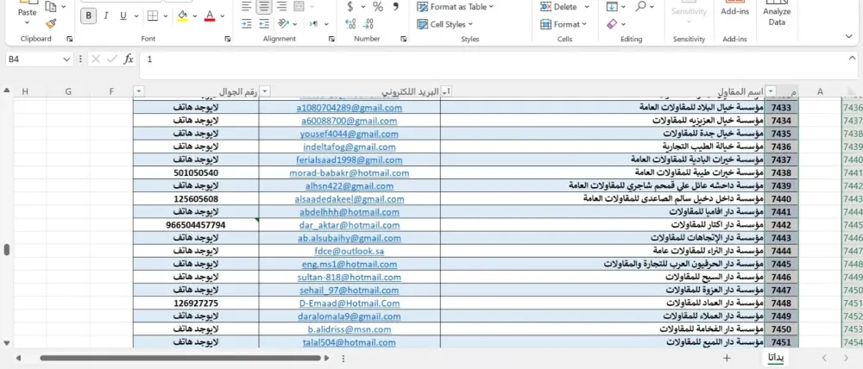This screenshot has height=369, width=863.
Task: Click Increase Decimal icon
Action: pos(350,23)
